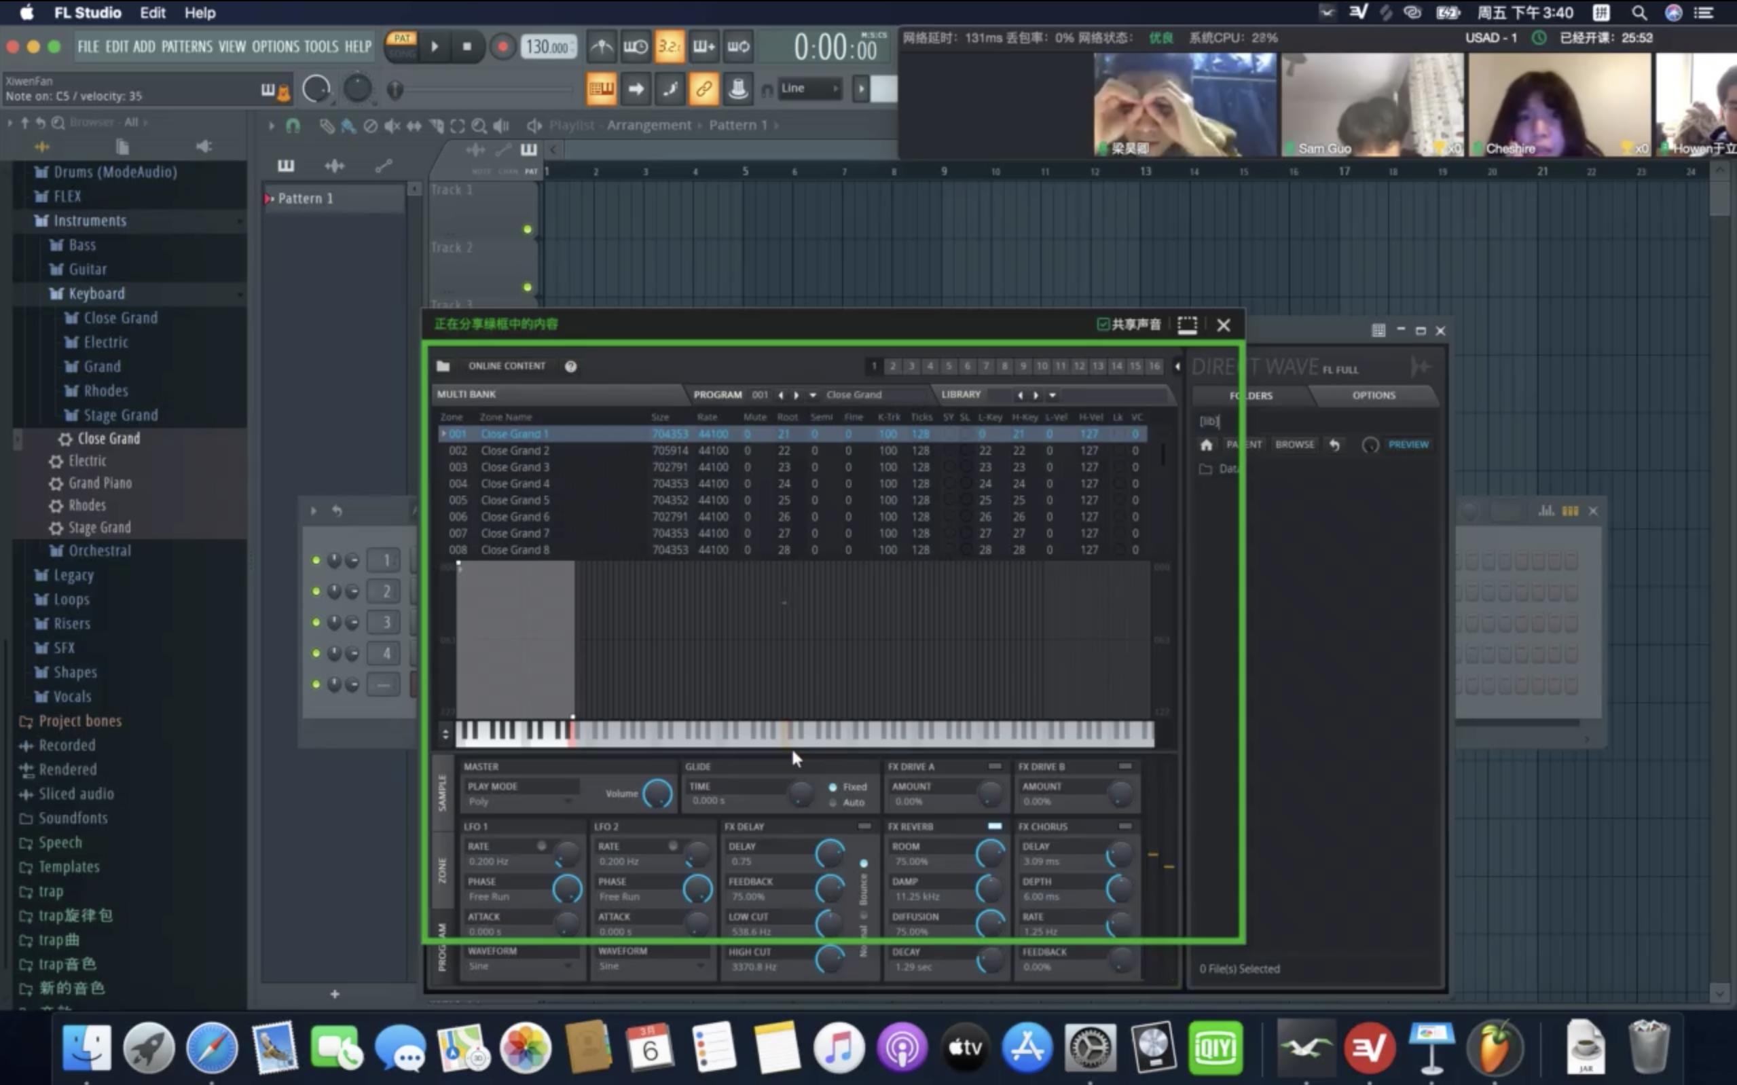The height and width of the screenshot is (1085, 1737).
Task: Click the DirectWave help question icon
Action: click(x=570, y=367)
